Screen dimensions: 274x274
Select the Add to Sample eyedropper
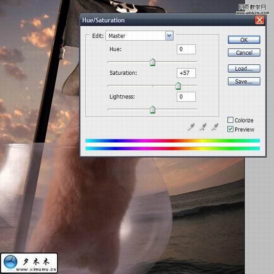203,127
